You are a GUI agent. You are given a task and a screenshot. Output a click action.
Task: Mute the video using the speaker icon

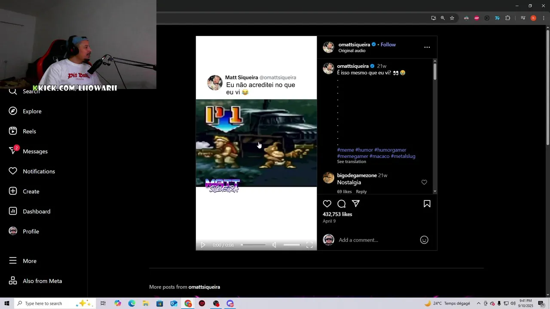point(274,245)
